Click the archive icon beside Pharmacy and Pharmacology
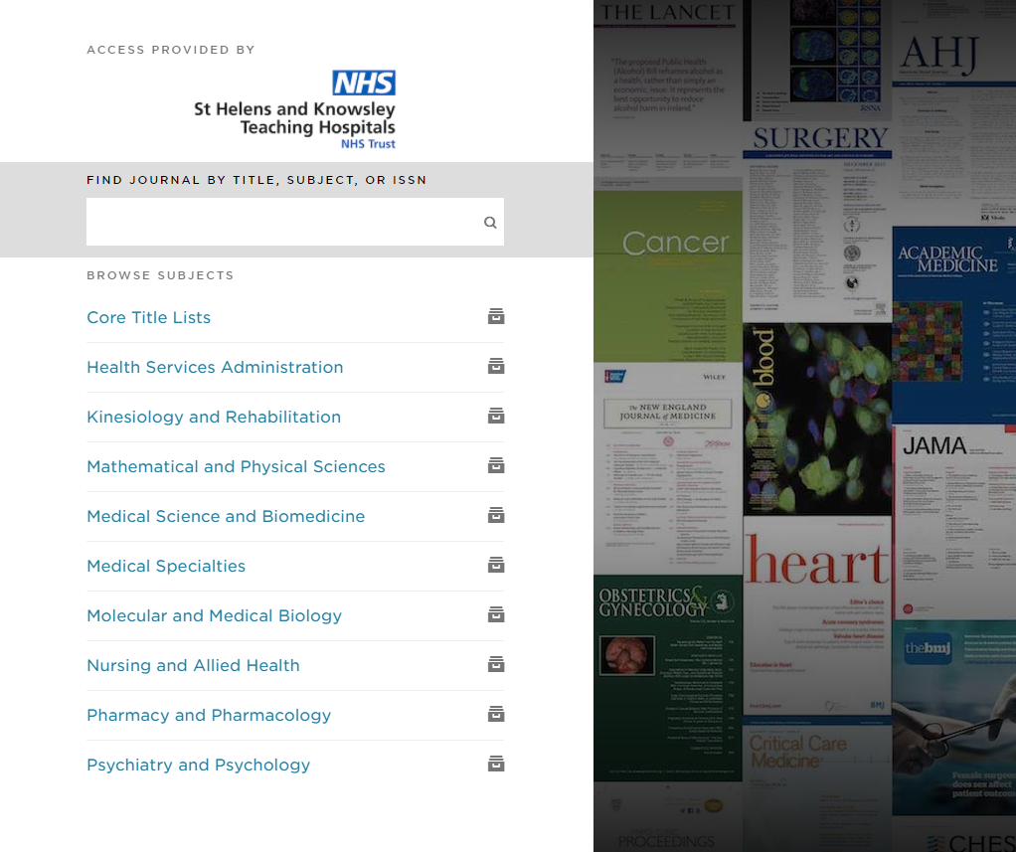The image size is (1016, 852). pos(496,714)
